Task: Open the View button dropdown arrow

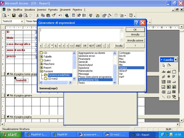Action: [8, 15]
